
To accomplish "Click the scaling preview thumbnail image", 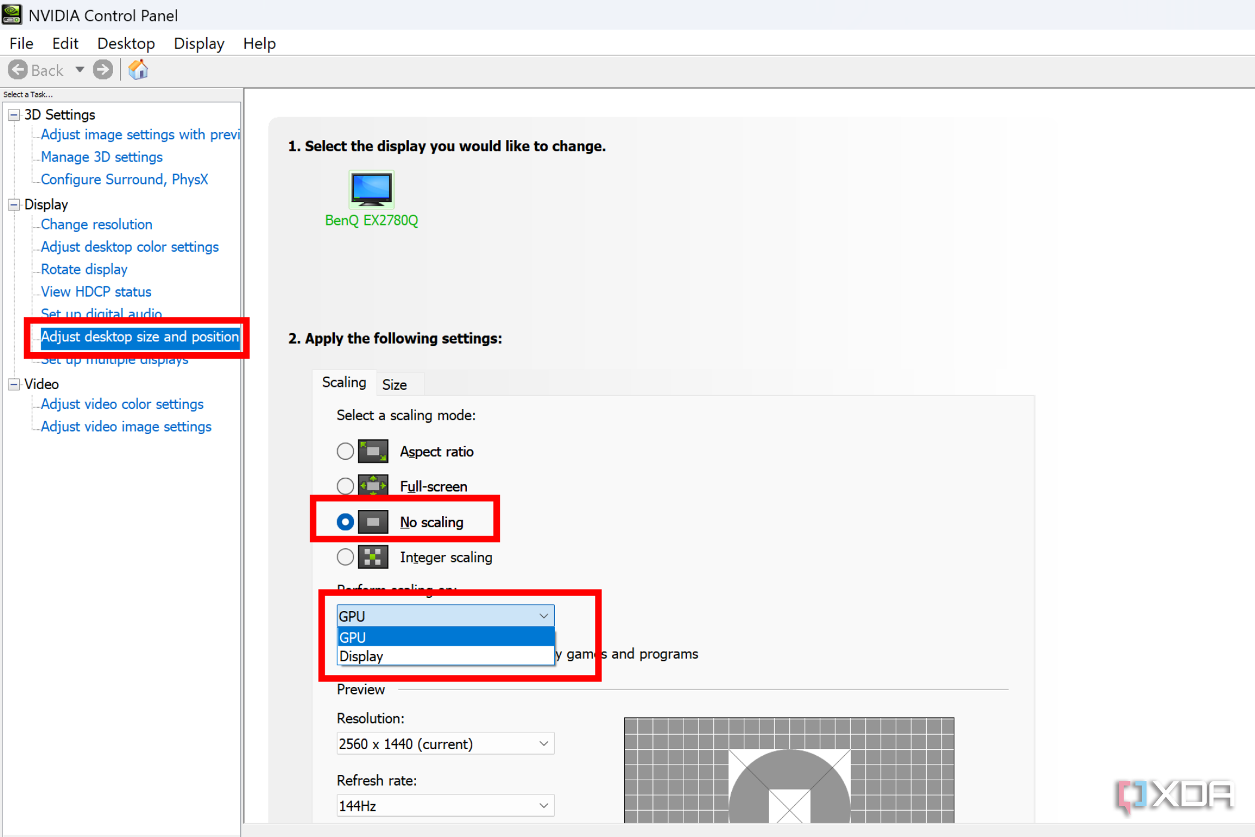I will (x=789, y=770).
